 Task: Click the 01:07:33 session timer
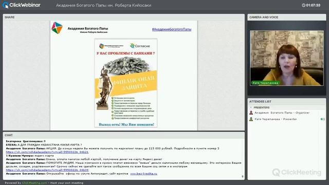pyautogui.click(x=313, y=5)
